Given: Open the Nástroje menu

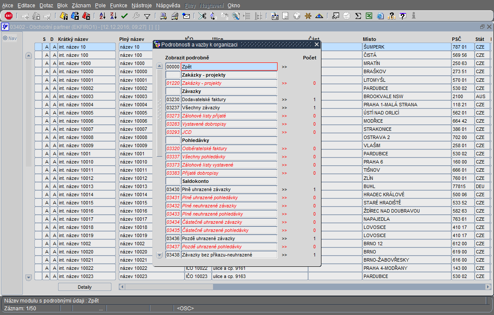Looking at the screenshot, I should click(142, 5).
